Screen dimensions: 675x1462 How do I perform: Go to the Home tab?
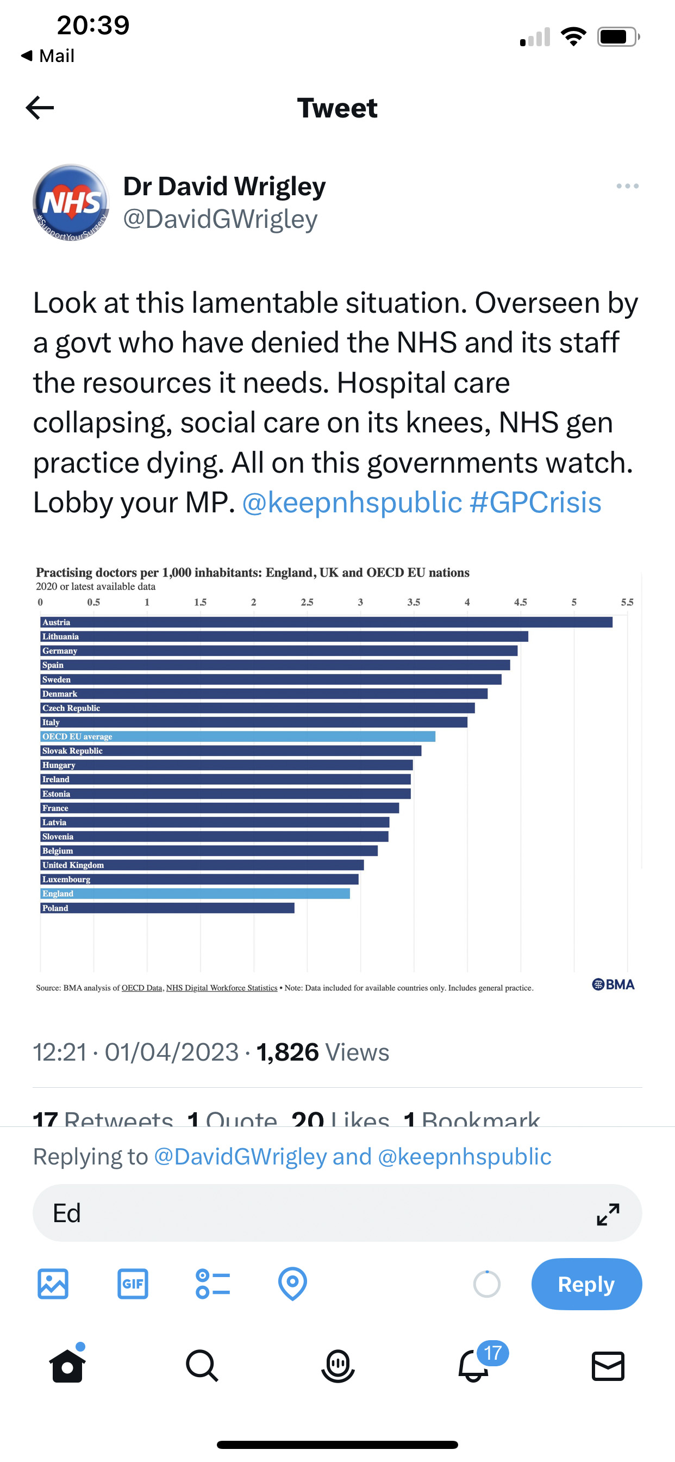pyautogui.click(x=67, y=1365)
